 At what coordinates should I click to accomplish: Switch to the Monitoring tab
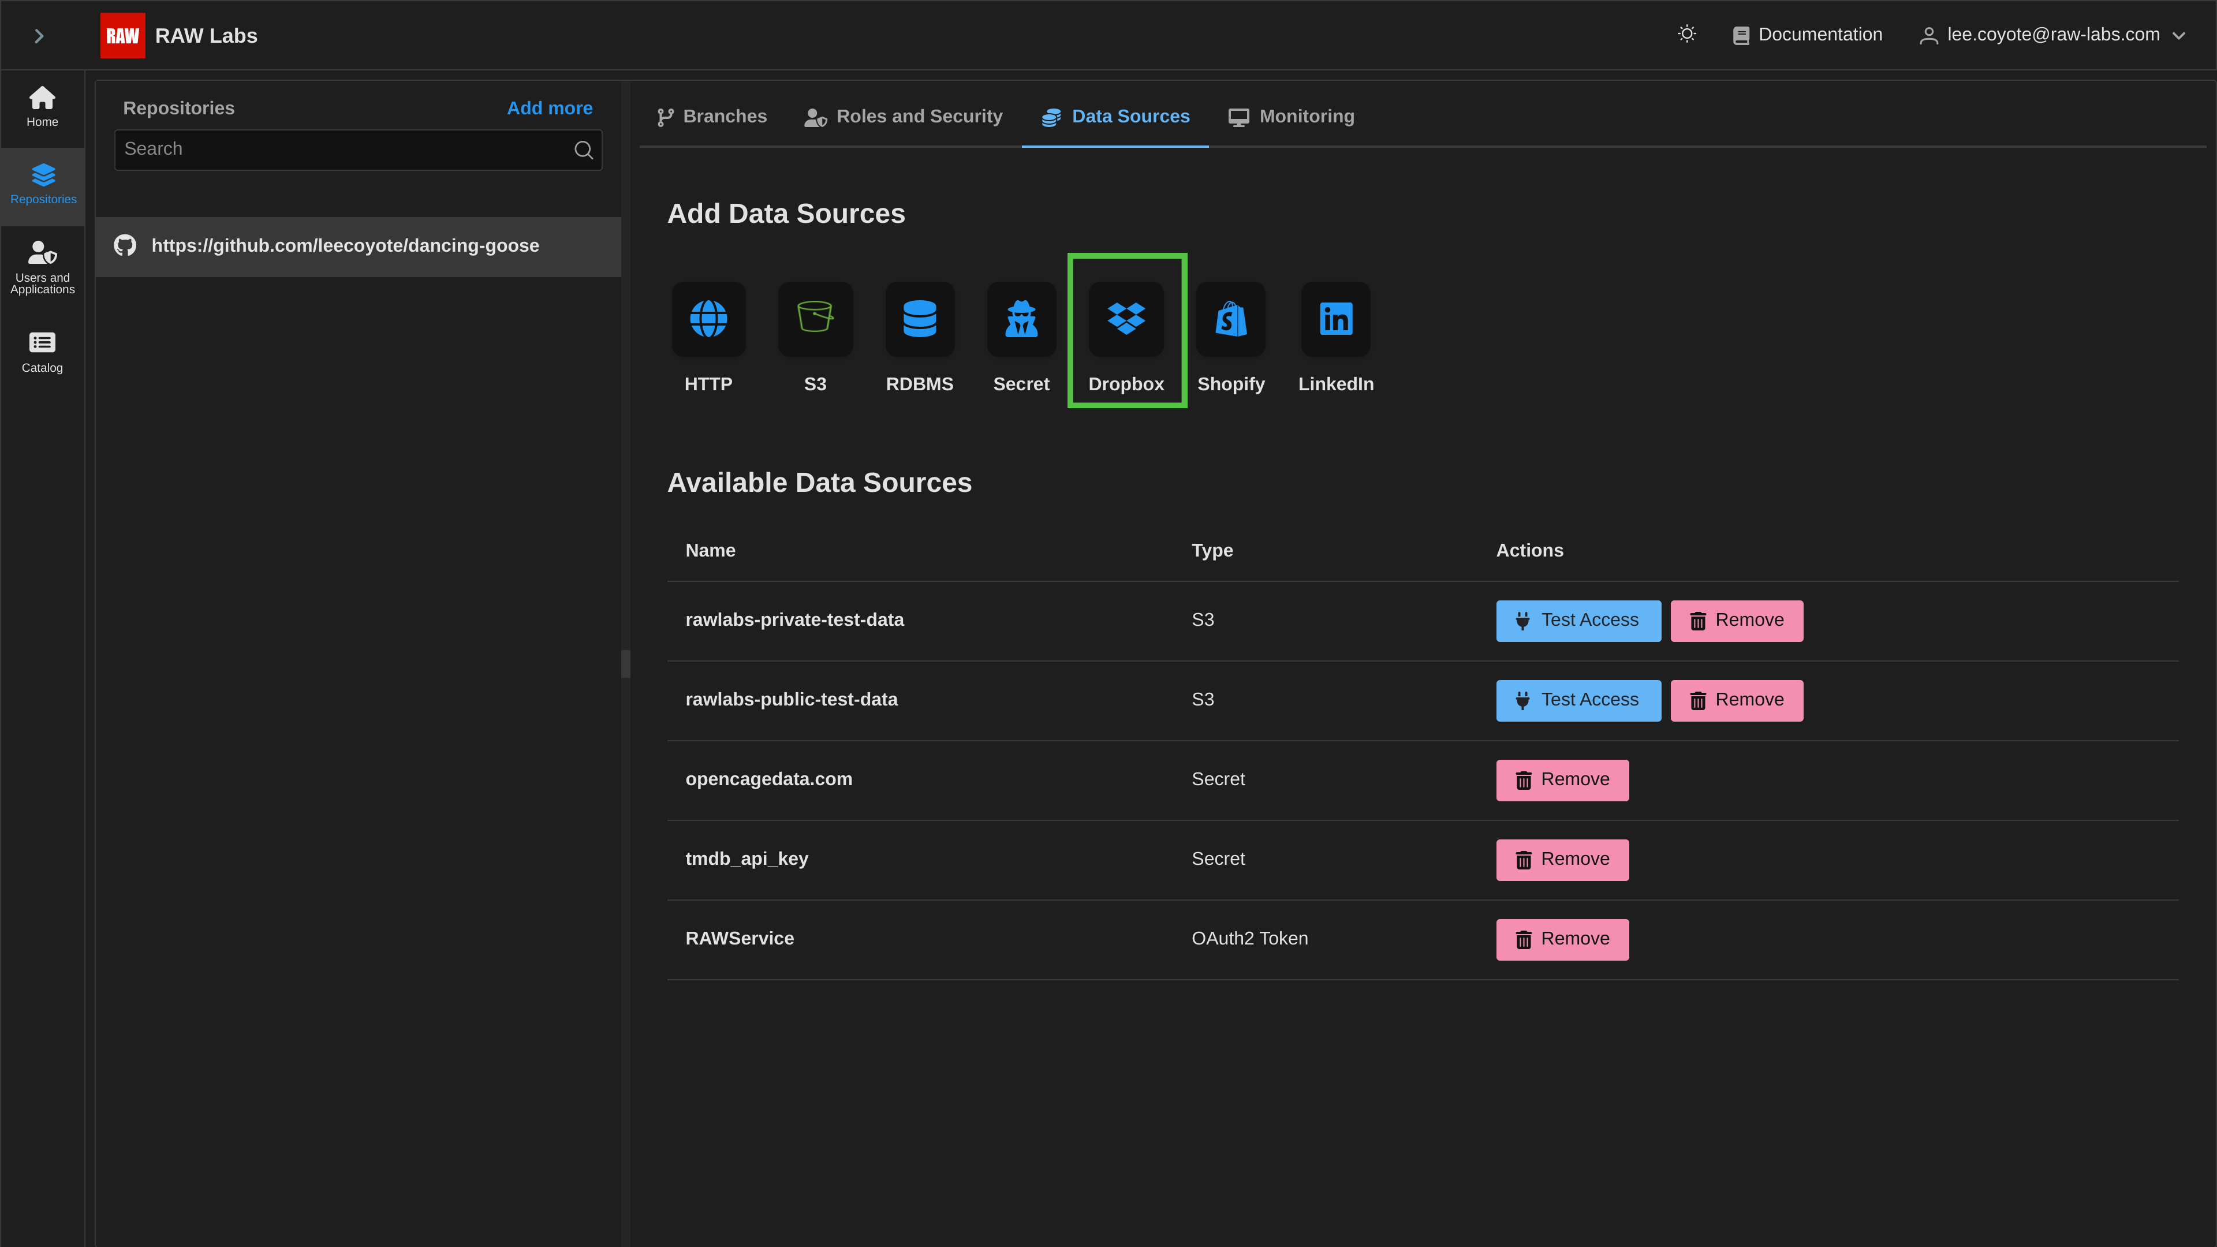(1291, 116)
